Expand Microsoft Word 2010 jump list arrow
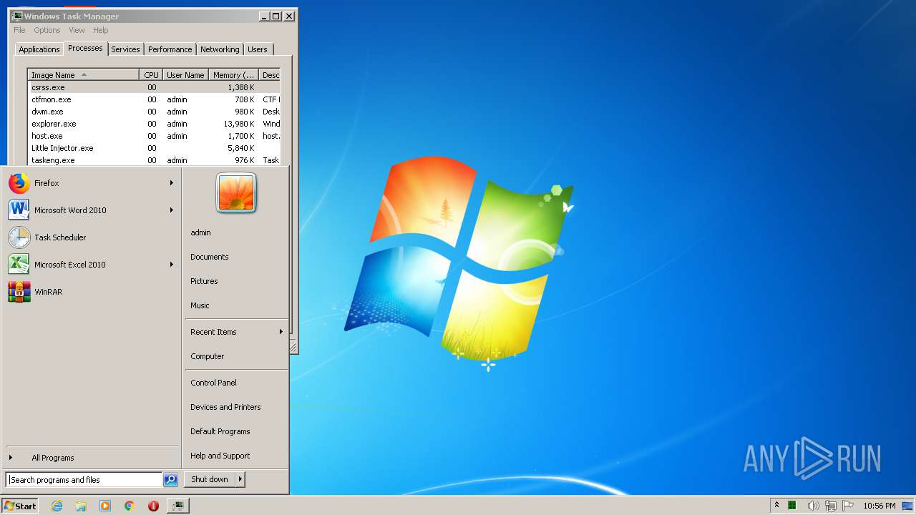Screen dimensions: 916x515 [172, 210]
